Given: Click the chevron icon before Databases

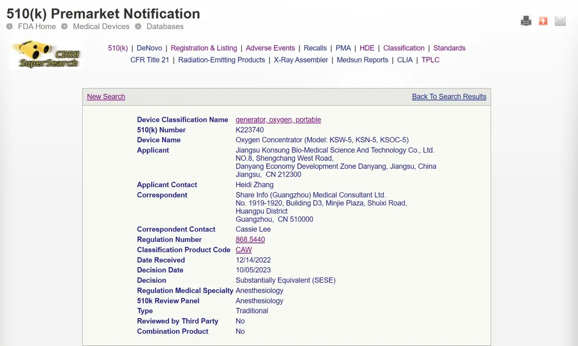Looking at the screenshot, I should coord(138,26).
